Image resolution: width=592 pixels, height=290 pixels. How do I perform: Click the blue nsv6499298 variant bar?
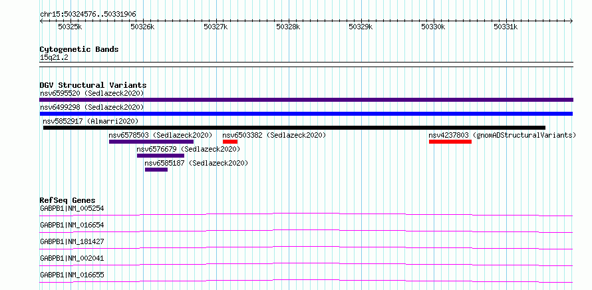click(x=306, y=114)
